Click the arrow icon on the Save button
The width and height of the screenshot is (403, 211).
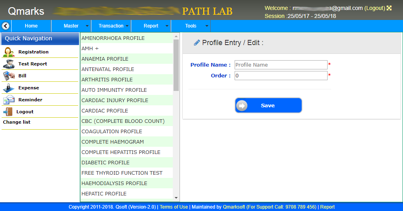coord(242,106)
